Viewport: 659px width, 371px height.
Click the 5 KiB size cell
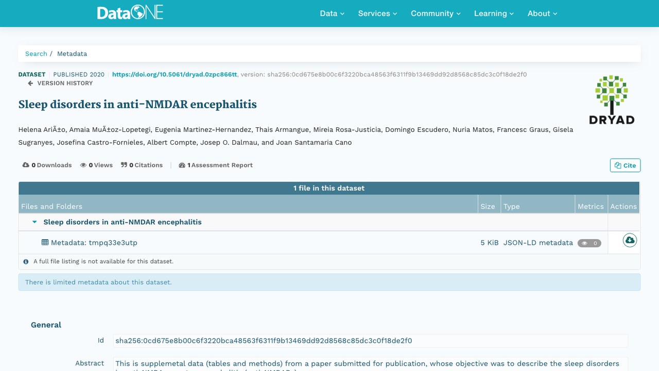click(490, 243)
